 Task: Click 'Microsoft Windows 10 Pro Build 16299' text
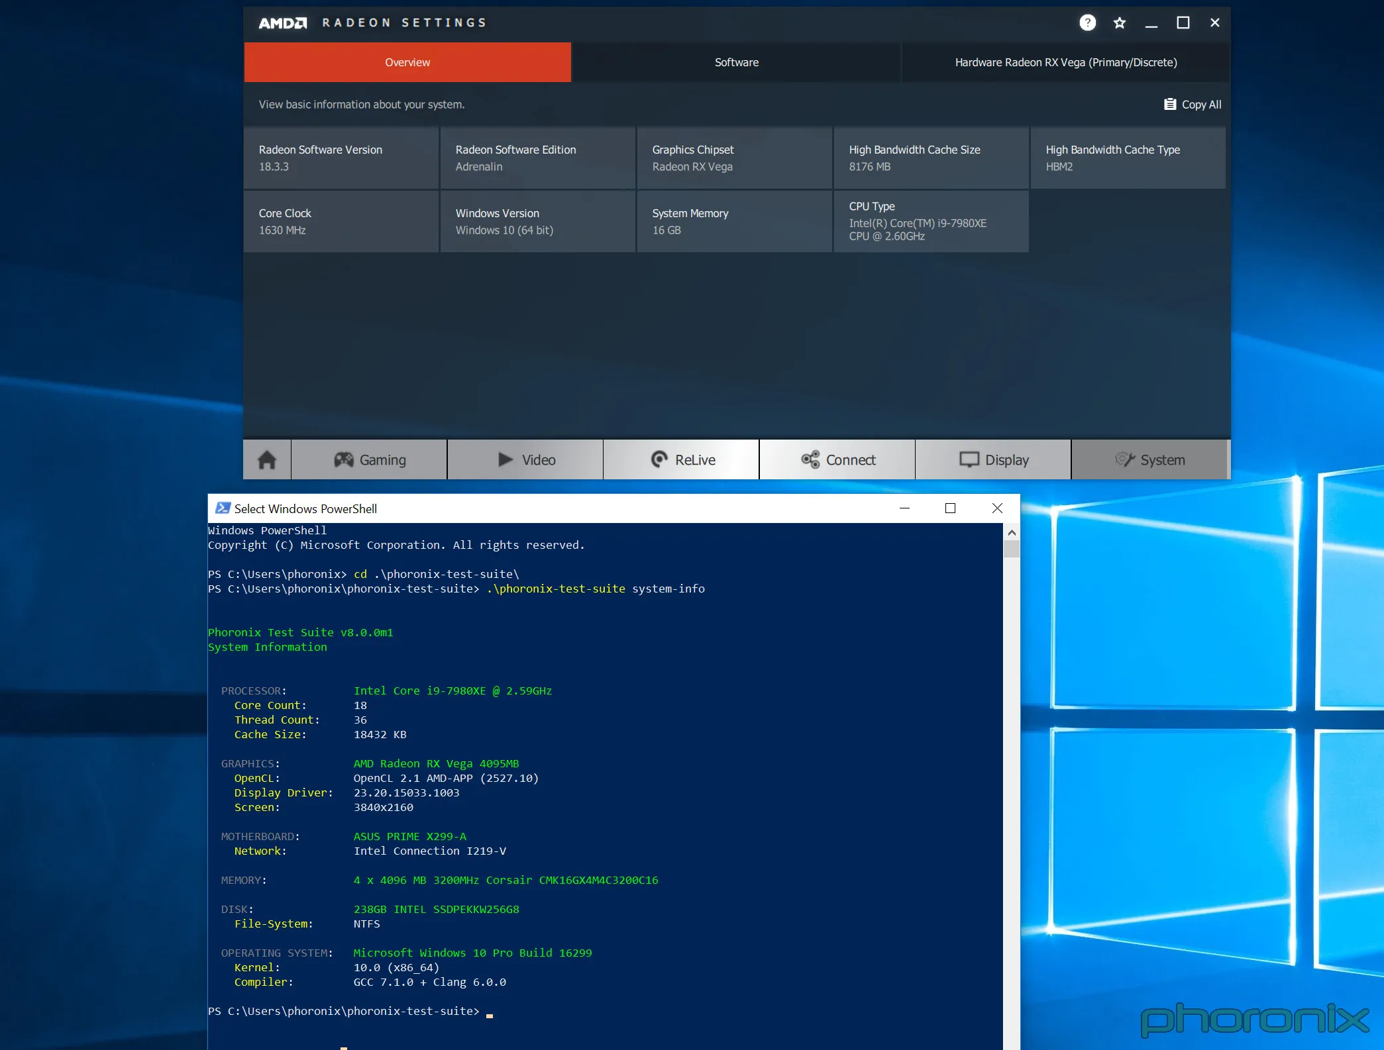[472, 953]
